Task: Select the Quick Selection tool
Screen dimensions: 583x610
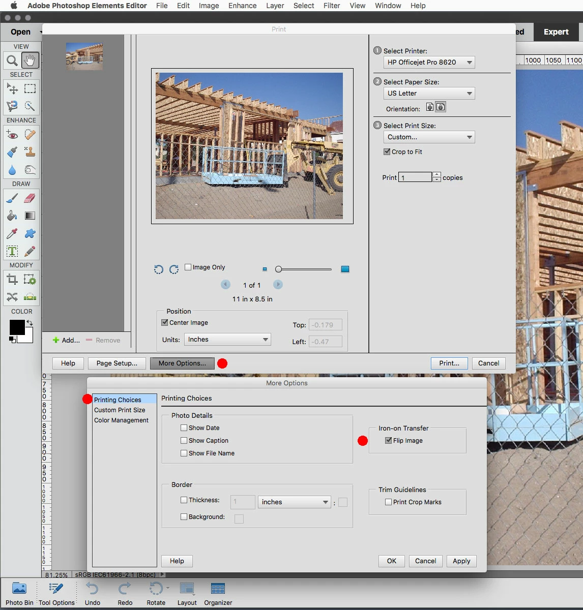Action: (30, 106)
